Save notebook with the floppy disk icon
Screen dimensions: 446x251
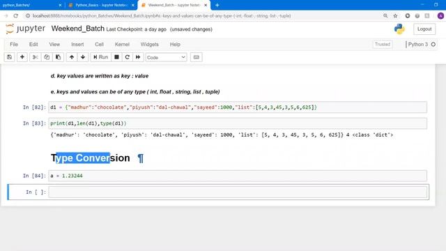(x=9, y=57)
